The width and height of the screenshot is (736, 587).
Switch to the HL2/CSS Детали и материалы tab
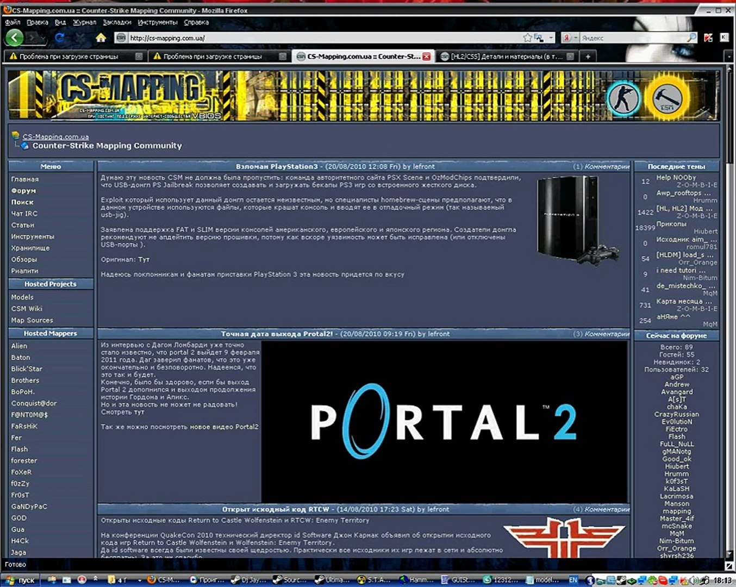pos(506,56)
